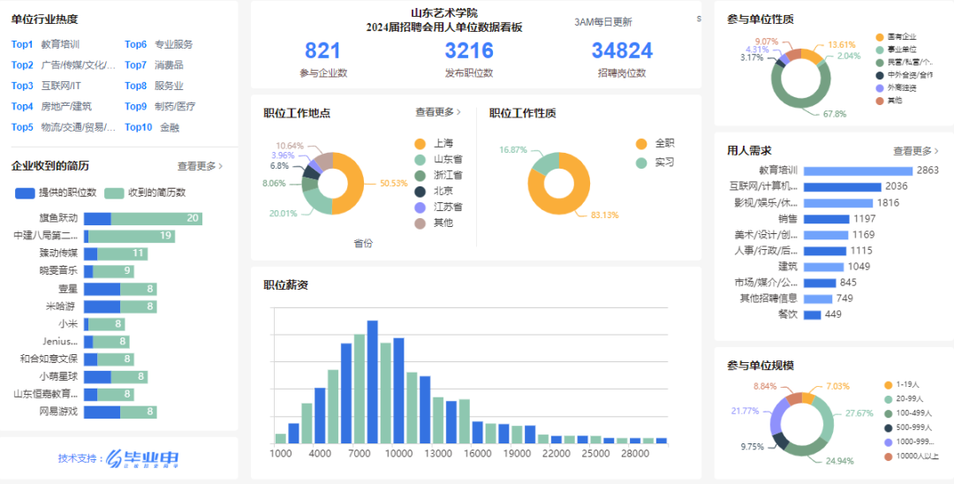Click Top10 金融 industry entry
The width and height of the screenshot is (954, 484).
point(152,128)
